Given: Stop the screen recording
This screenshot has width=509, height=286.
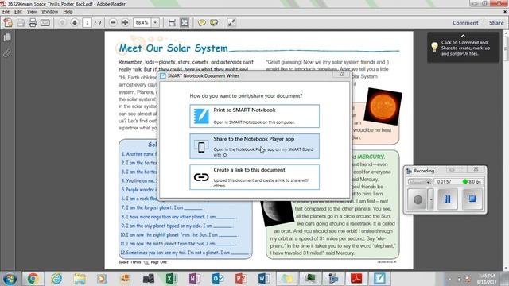Looking at the screenshot, I should [472, 199].
